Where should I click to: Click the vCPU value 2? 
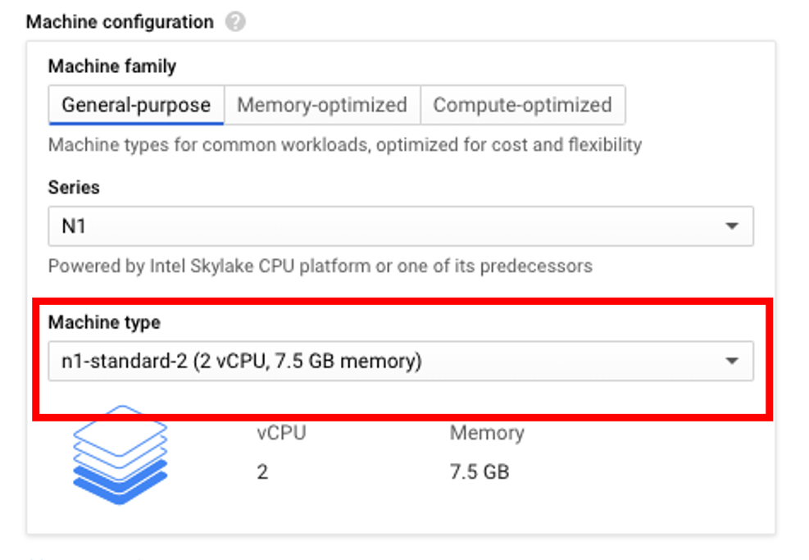[262, 472]
